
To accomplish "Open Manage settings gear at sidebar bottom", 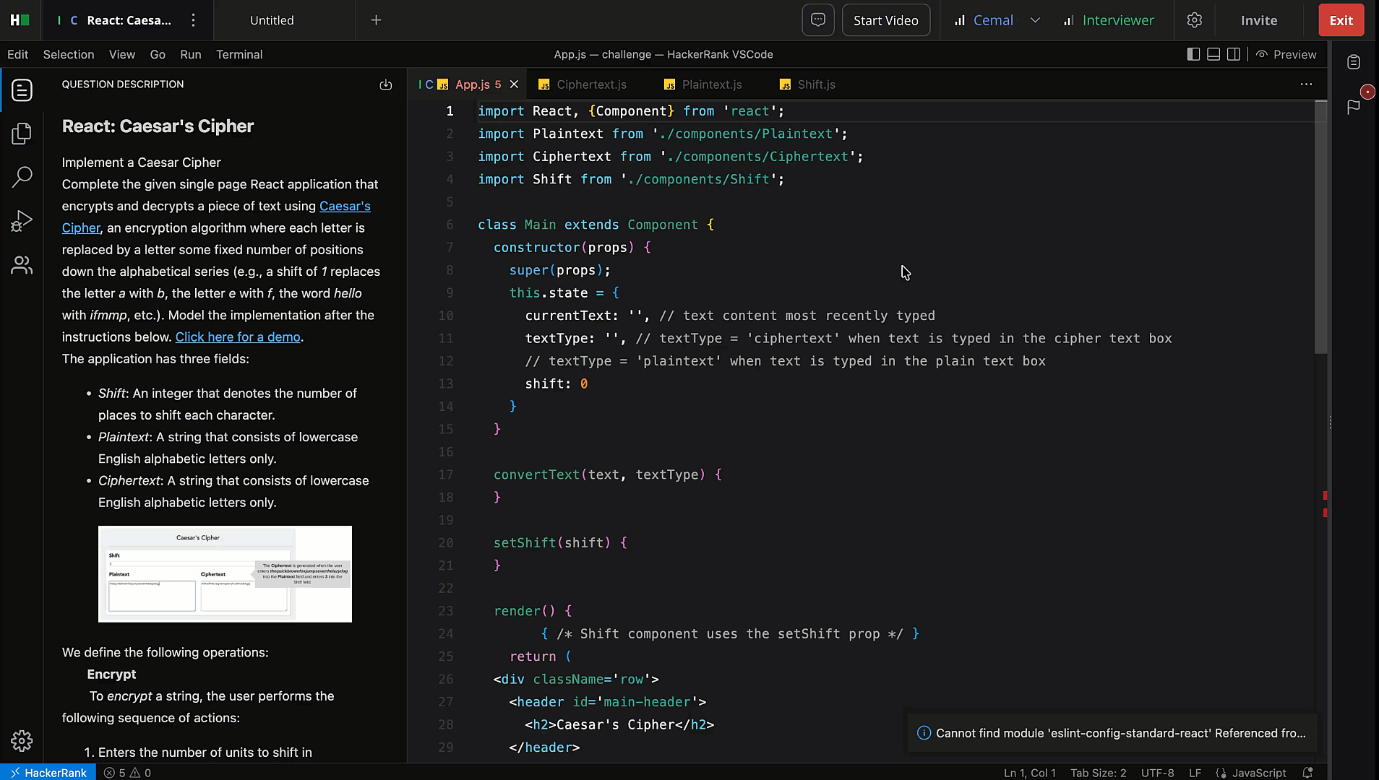I will [22, 741].
